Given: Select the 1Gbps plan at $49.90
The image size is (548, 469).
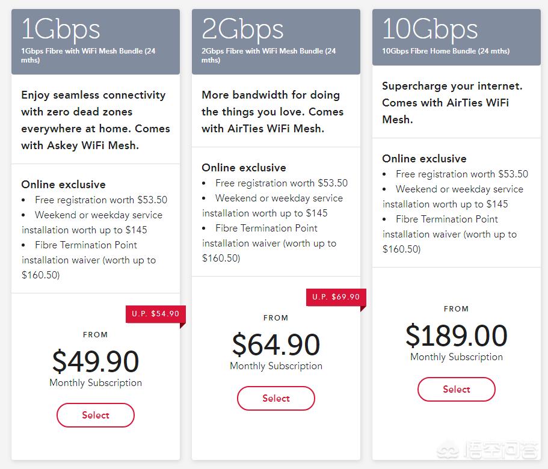Looking at the screenshot, I should point(96,415).
